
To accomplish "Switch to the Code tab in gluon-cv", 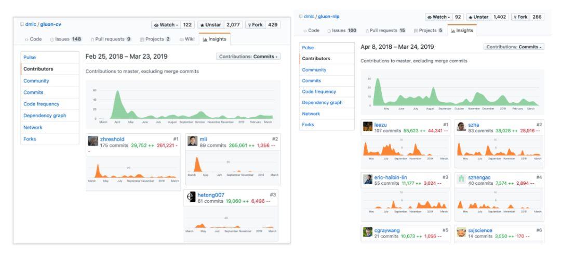I will click(33, 39).
